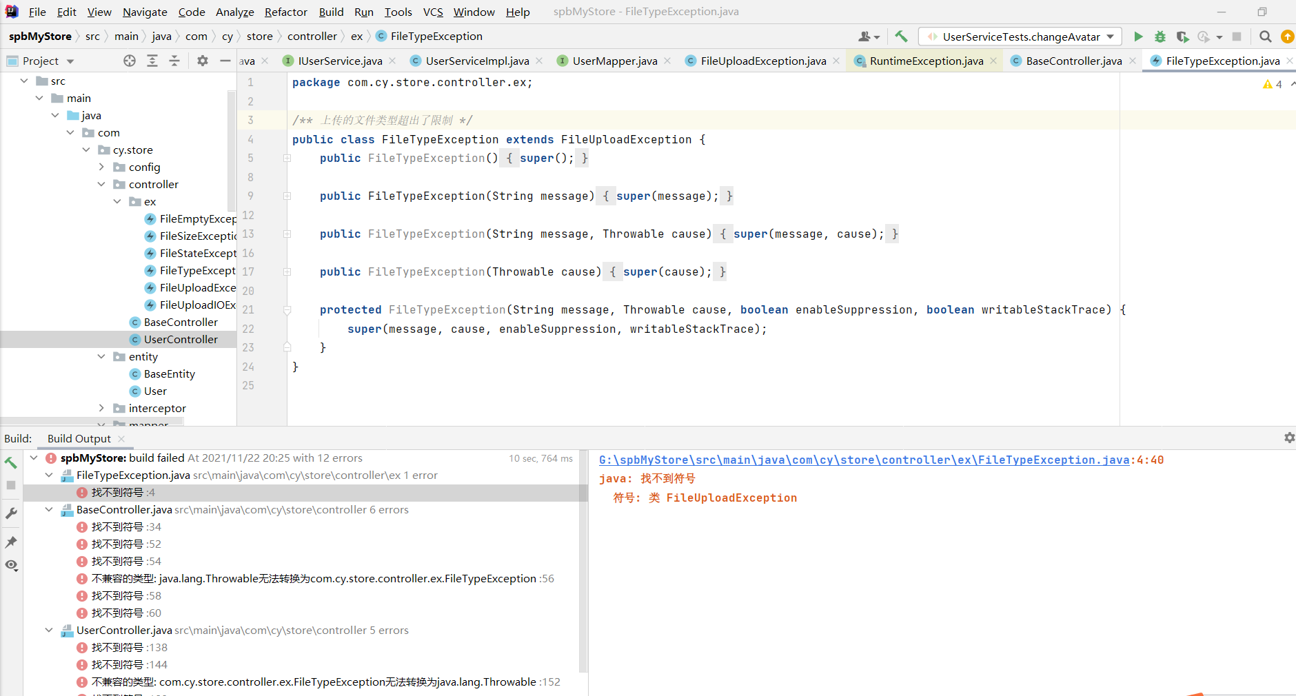This screenshot has width=1296, height=696.
Task: Toggle the eye view icon in Build sidebar
Action: (x=11, y=565)
